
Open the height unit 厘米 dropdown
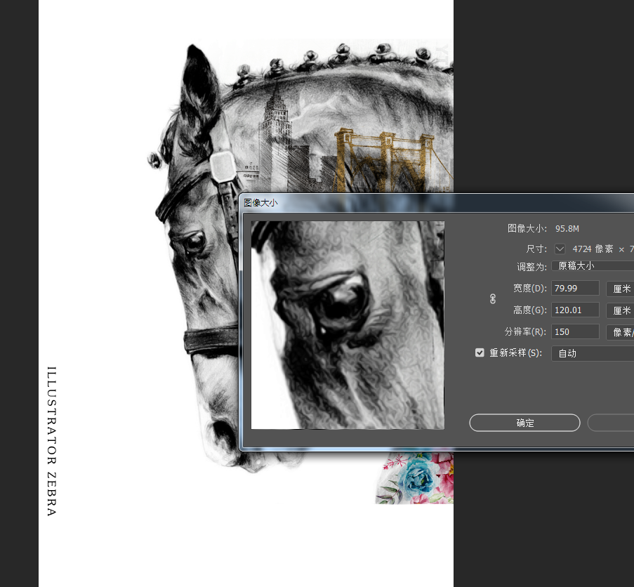(x=620, y=310)
